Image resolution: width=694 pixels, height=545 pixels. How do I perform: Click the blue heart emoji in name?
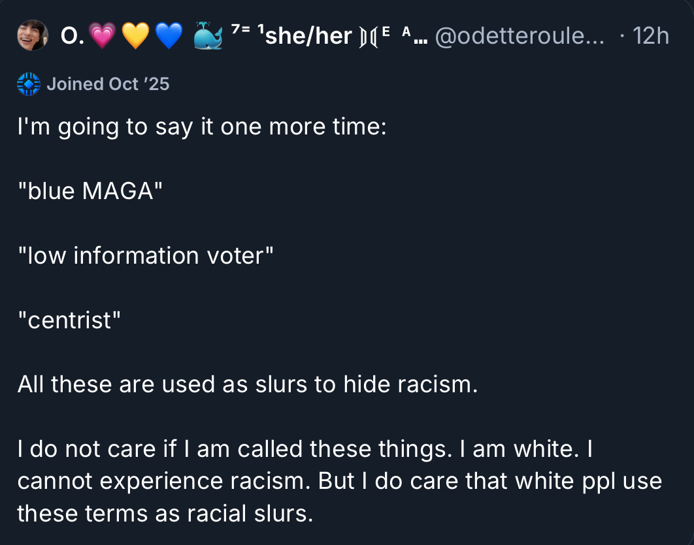(169, 37)
